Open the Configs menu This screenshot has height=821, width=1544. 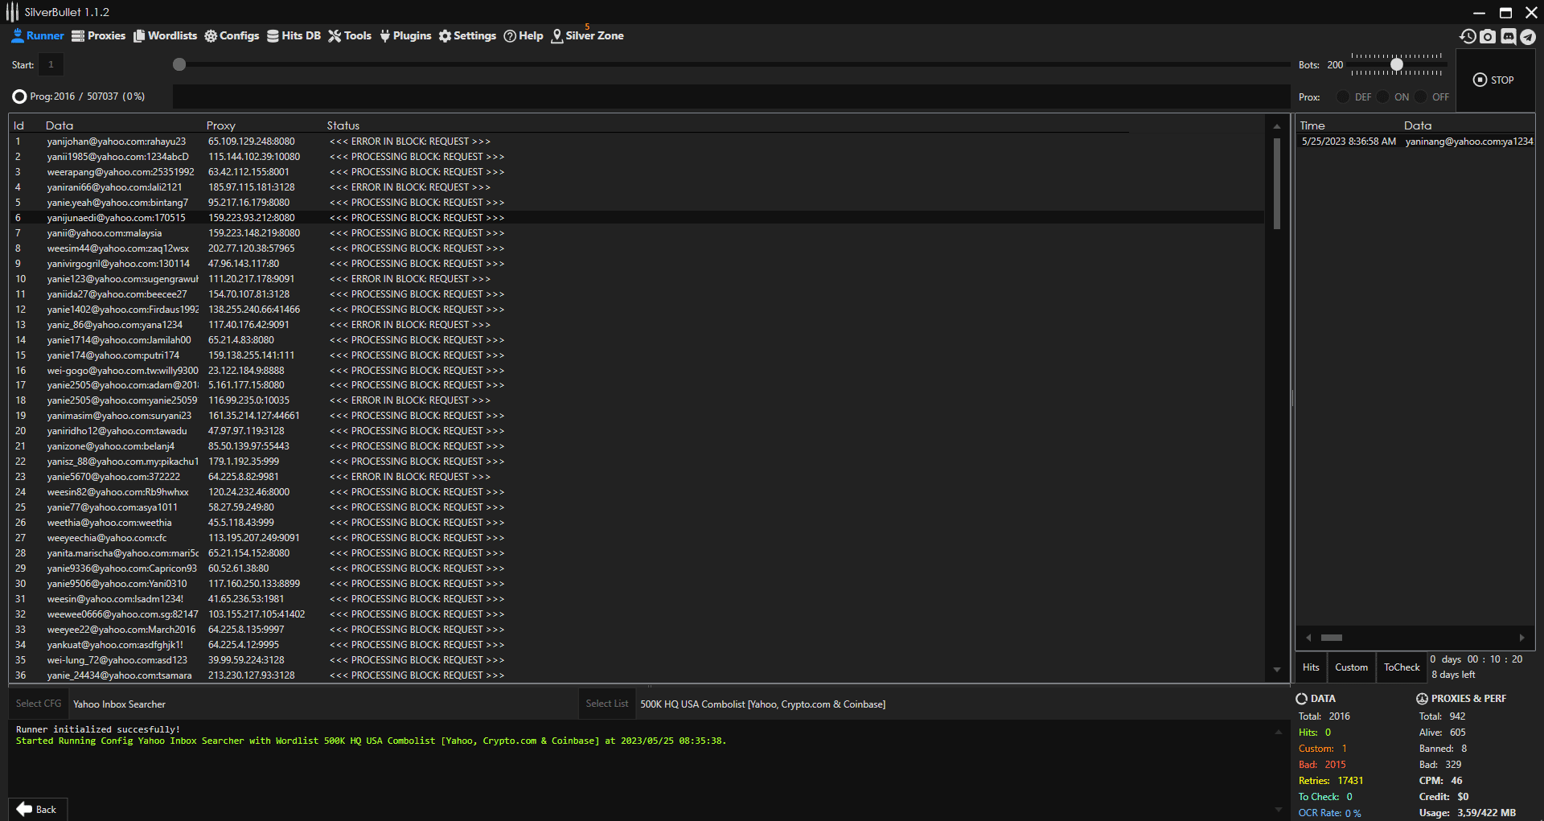232,35
